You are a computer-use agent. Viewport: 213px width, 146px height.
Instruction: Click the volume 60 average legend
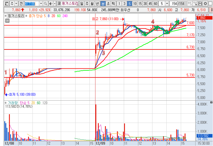pos(39,103)
